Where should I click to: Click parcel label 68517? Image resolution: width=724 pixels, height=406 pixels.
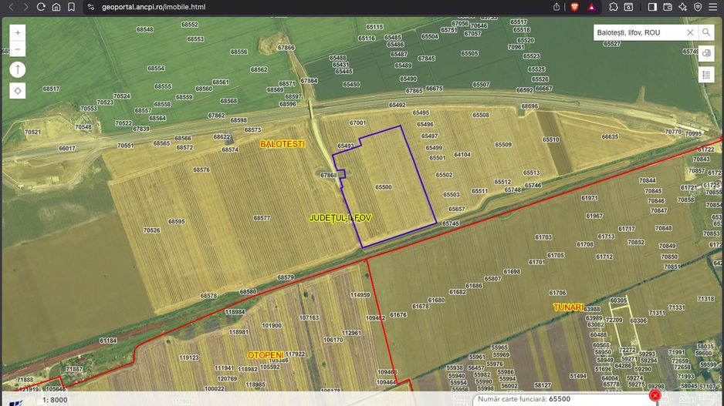click(x=51, y=89)
